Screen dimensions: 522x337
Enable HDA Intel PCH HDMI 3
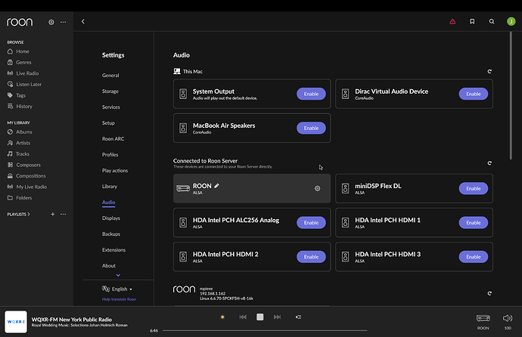474,257
